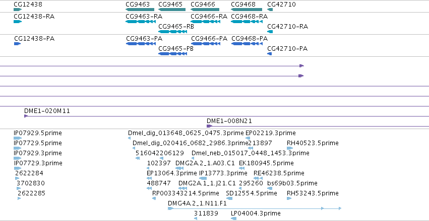429x221 pixels.
Task: Select protein label CG9463-PA
Action: pos(144,38)
